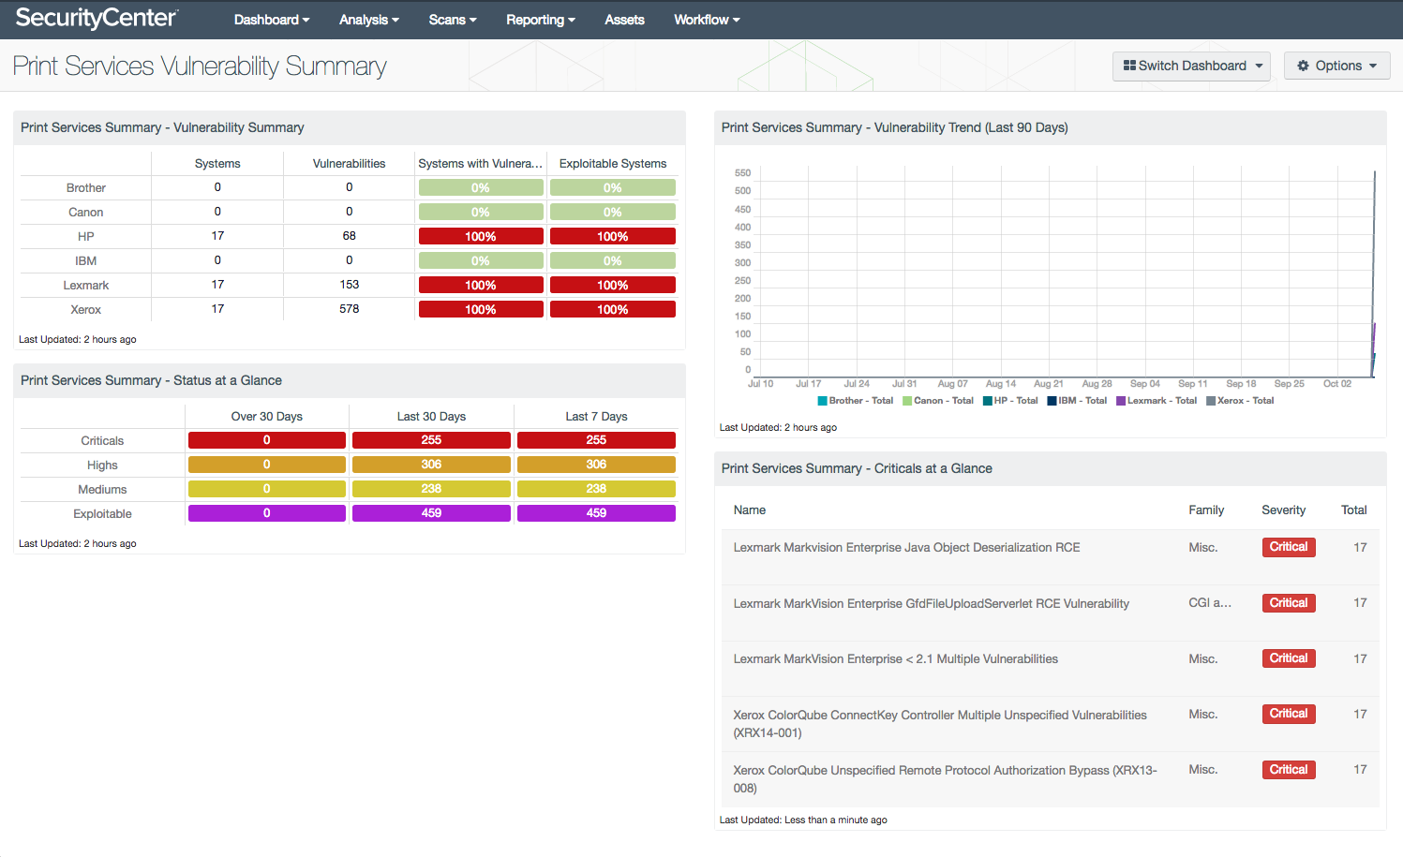Click Brother Systems with Vulnerabilities 0% cell
This screenshot has height=857, width=1403.
[481, 188]
